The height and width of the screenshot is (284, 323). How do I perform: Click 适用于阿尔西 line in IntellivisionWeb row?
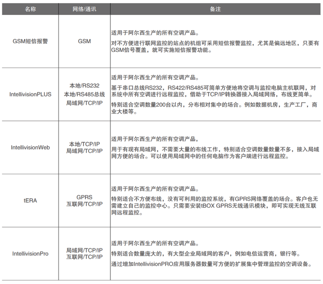(155, 139)
